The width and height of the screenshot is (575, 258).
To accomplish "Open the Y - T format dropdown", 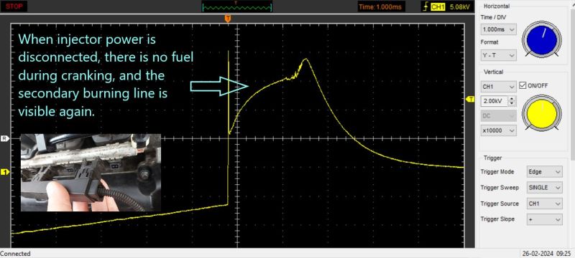I will (x=499, y=55).
